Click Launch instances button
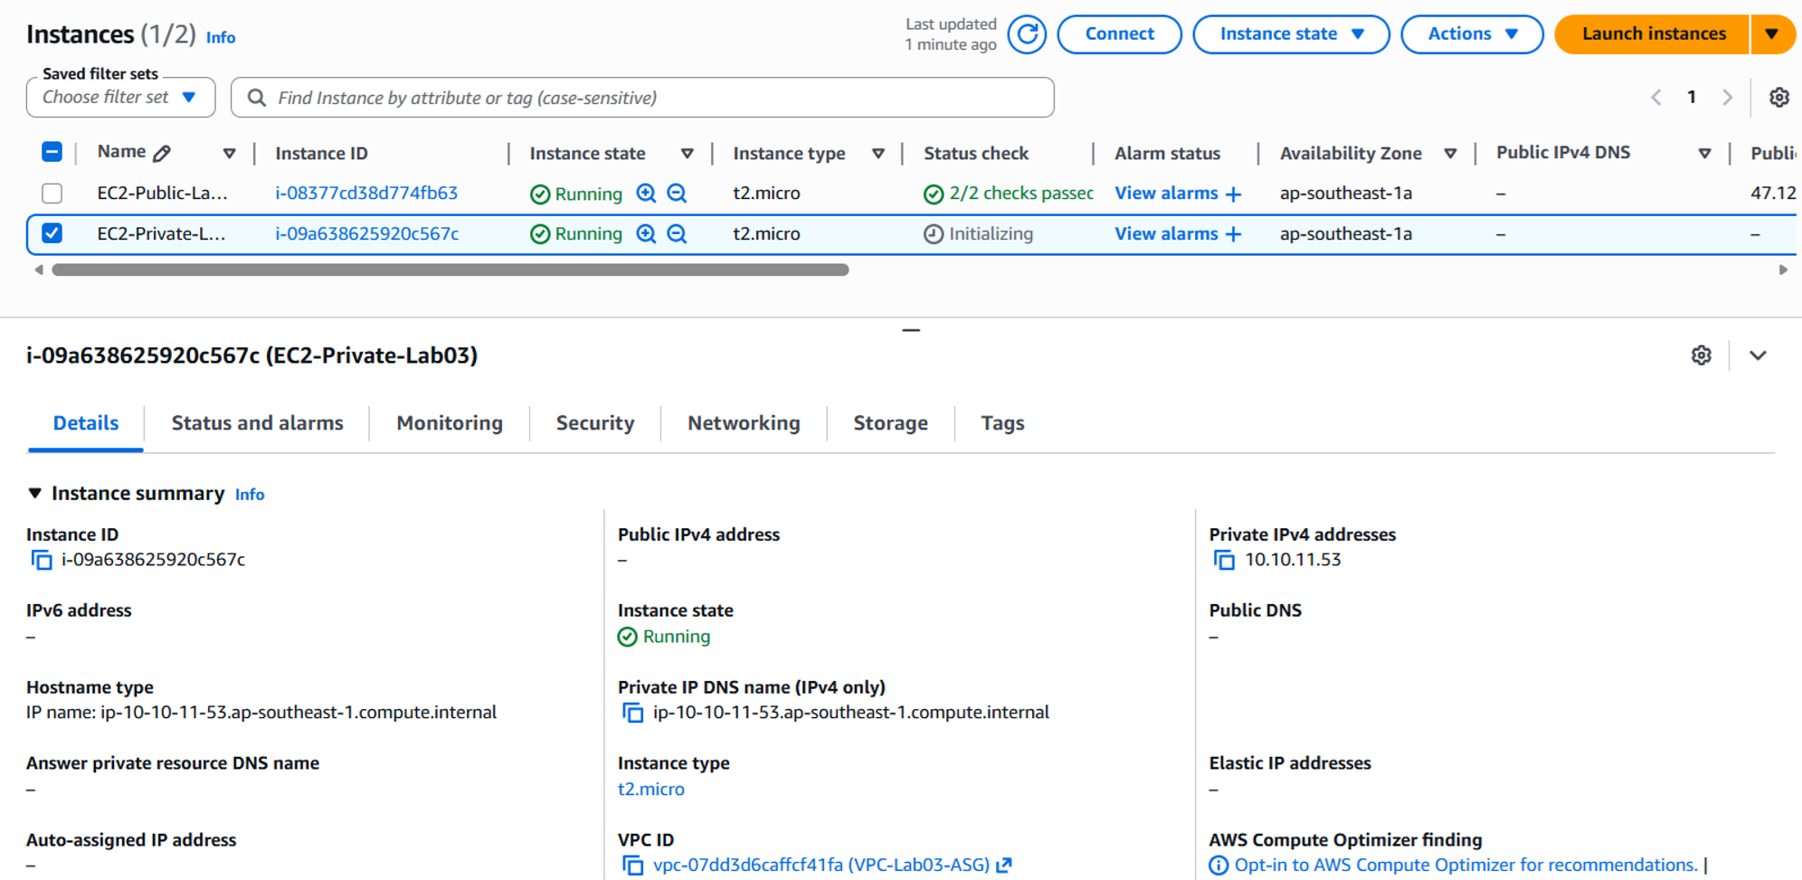 click(x=1653, y=34)
